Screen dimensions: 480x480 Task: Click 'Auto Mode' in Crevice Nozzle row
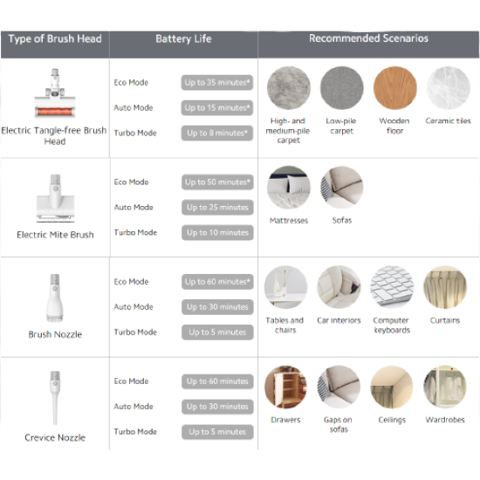tap(134, 407)
